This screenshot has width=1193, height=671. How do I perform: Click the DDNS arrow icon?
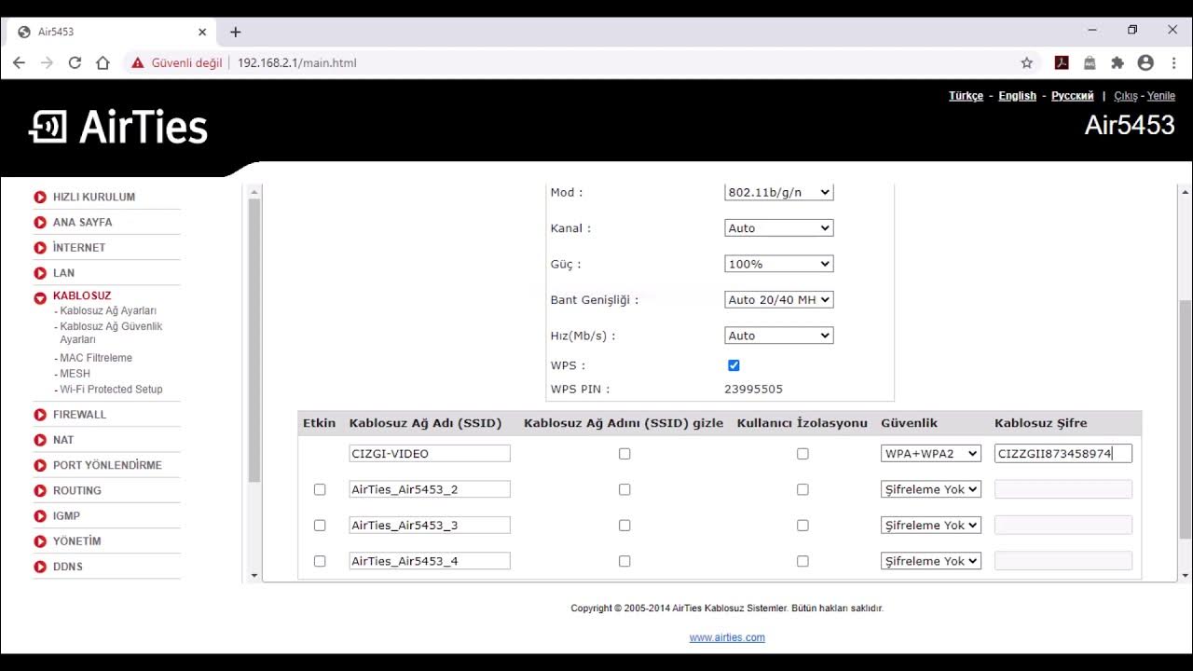tap(40, 567)
